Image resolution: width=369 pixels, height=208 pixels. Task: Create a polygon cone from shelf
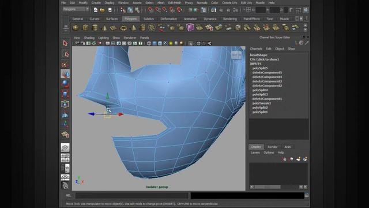pos(104,28)
